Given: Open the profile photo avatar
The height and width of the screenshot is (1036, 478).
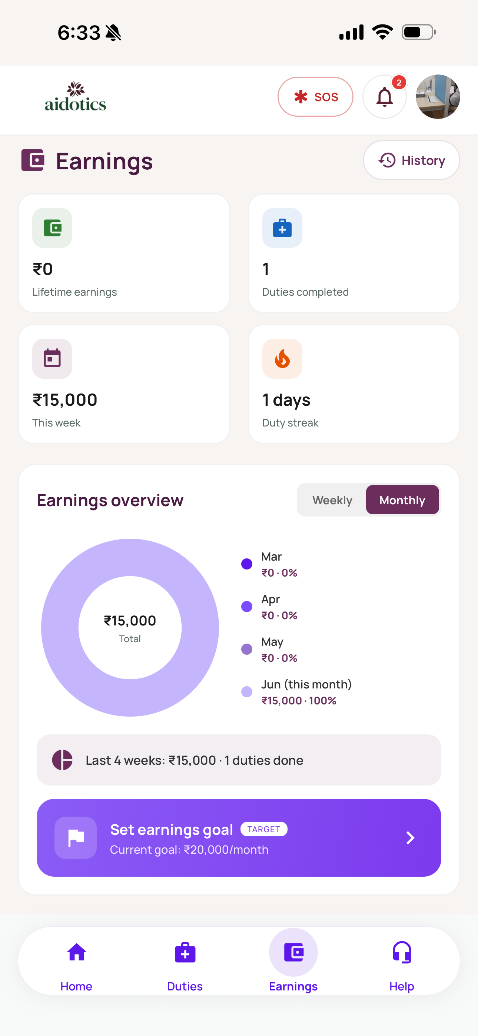Looking at the screenshot, I should point(438,97).
